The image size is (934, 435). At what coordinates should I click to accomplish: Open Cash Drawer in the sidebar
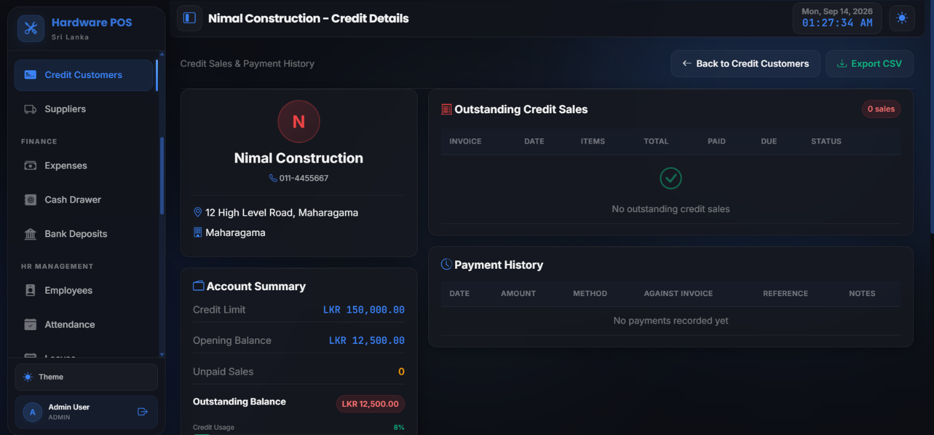click(83, 200)
